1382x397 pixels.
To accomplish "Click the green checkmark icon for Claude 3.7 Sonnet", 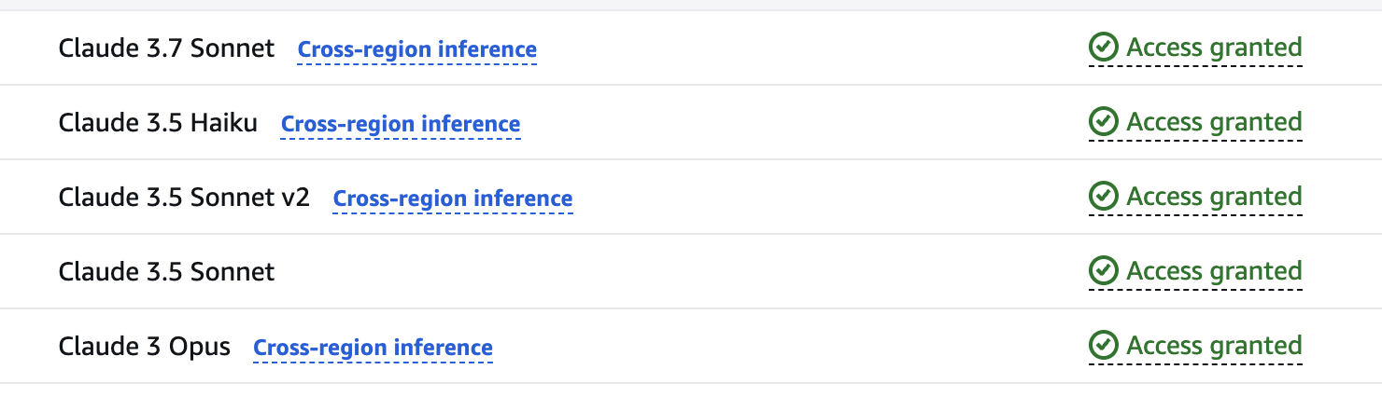I will pyautogui.click(x=1104, y=48).
